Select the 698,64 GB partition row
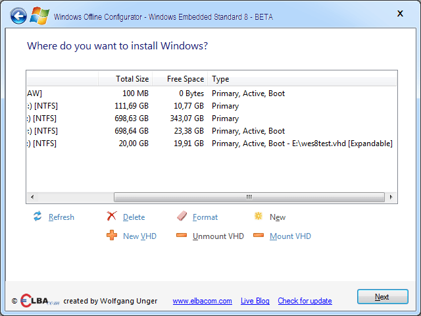Image resolution: width=421 pixels, height=316 pixels. [x=212, y=131]
